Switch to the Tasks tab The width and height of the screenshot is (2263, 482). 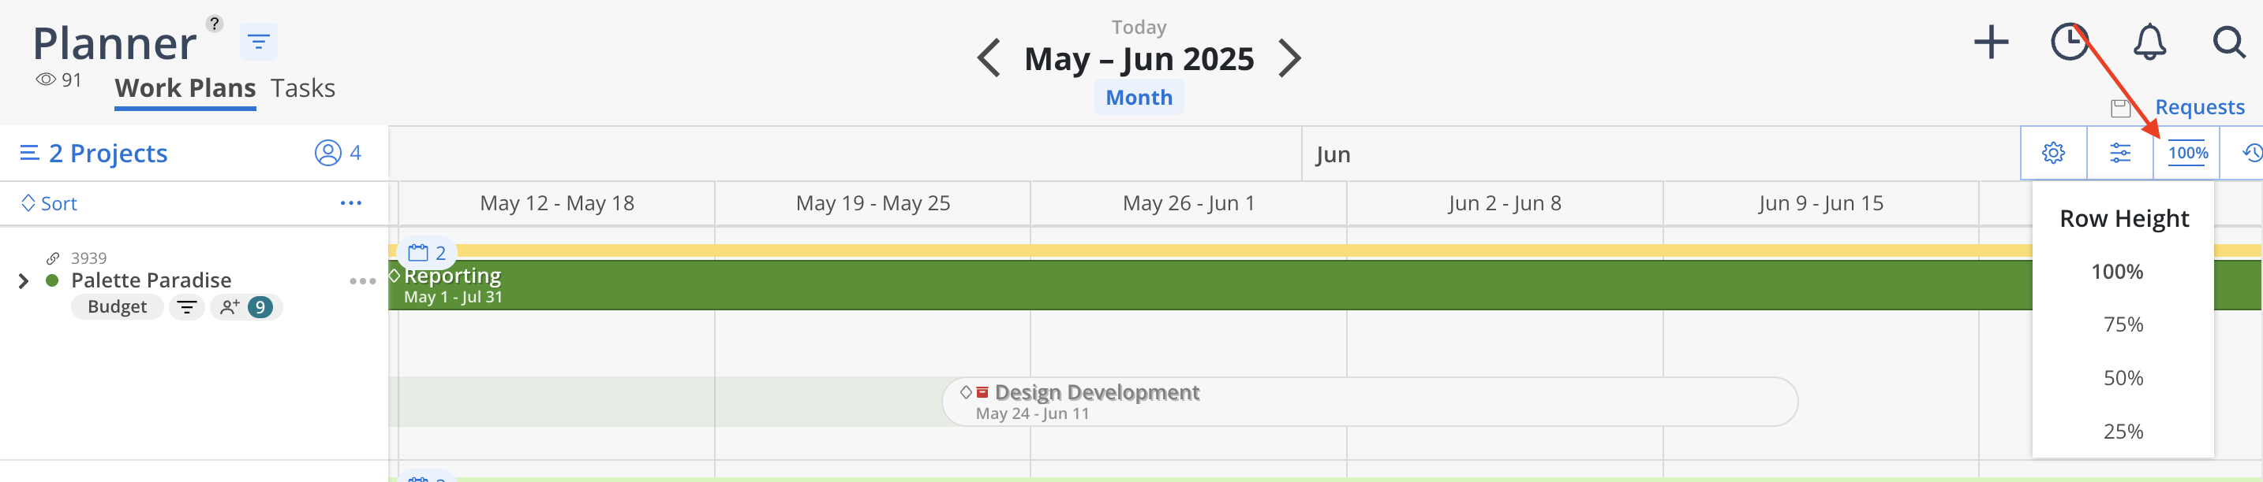[302, 88]
